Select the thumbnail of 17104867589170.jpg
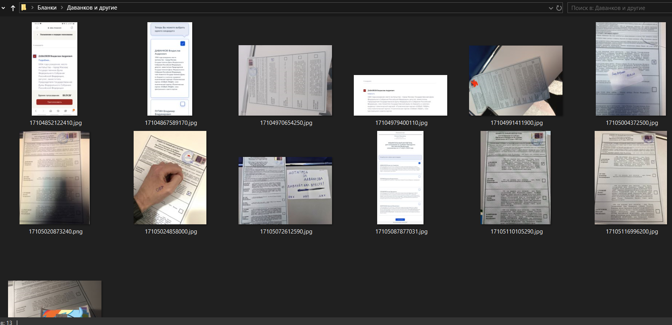Screen dimensions: 672x325 (x=170, y=69)
